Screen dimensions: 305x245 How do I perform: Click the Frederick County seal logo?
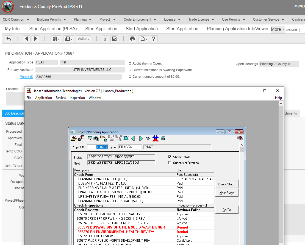(8, 7)
